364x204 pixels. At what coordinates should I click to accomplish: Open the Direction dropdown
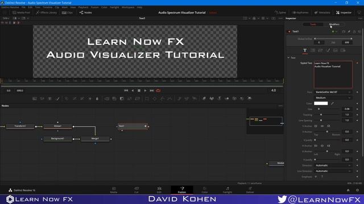click(333, 165)
